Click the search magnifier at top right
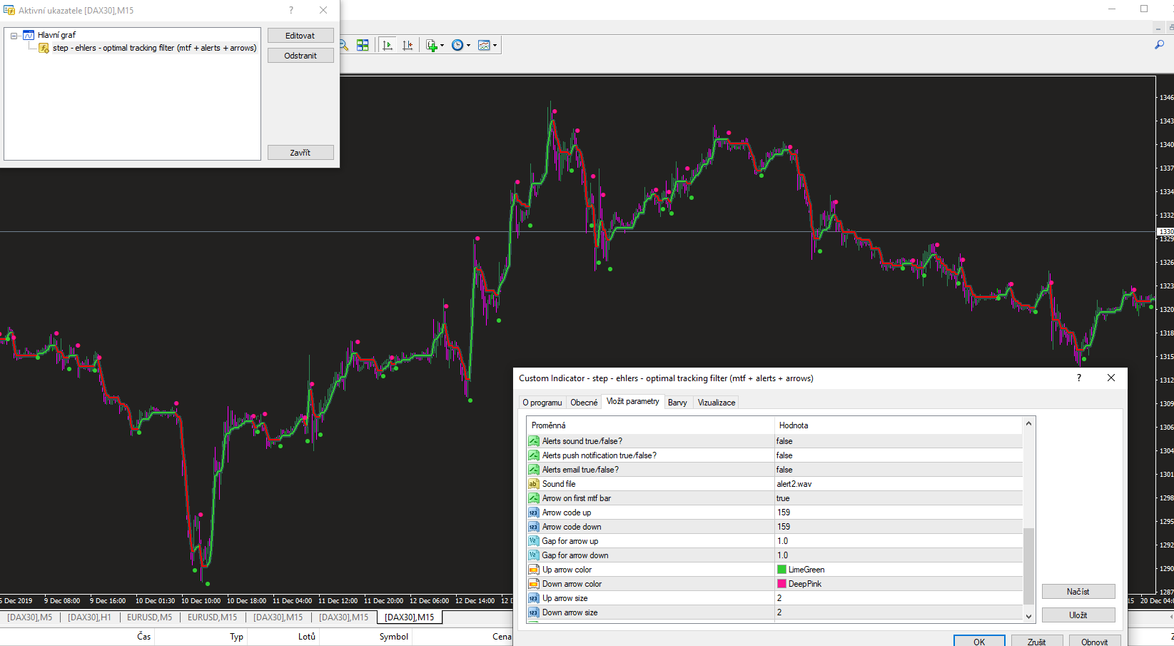The width and height of the screenshot is (1174, 646). 1159,44
